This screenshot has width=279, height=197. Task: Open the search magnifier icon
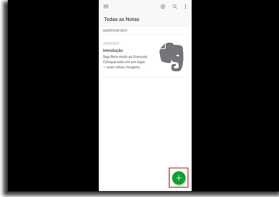pyautogui.click(x=175, y=7)
